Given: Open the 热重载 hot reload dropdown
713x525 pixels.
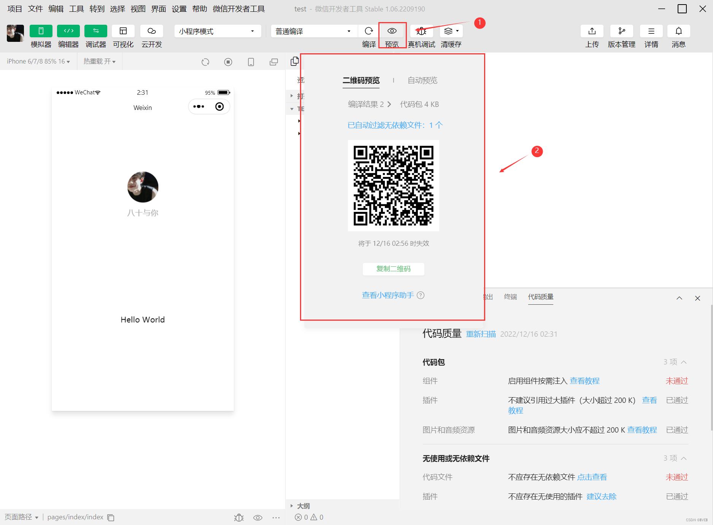Looking at the screenshot, I should coord(99,62).
